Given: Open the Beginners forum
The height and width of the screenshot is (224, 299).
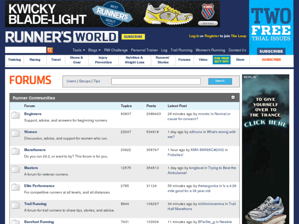Looking at the screenshot, I should coord(33,114).
